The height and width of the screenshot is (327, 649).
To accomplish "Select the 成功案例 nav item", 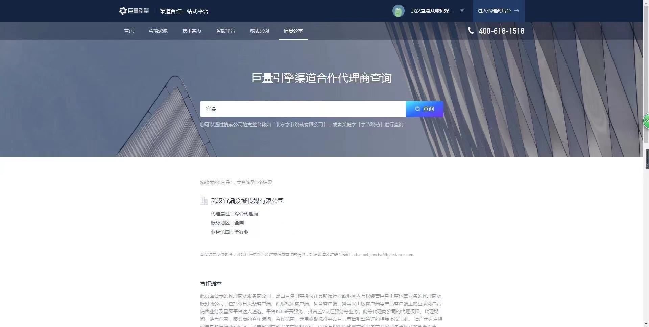I will click(259, 31).
